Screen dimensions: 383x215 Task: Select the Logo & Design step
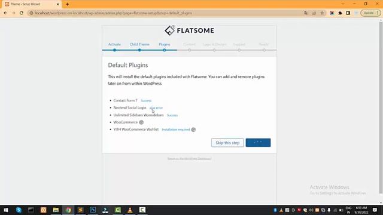pyautogui.click(x=214, y=44)
